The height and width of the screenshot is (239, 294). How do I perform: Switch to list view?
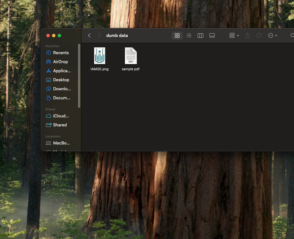189,36
